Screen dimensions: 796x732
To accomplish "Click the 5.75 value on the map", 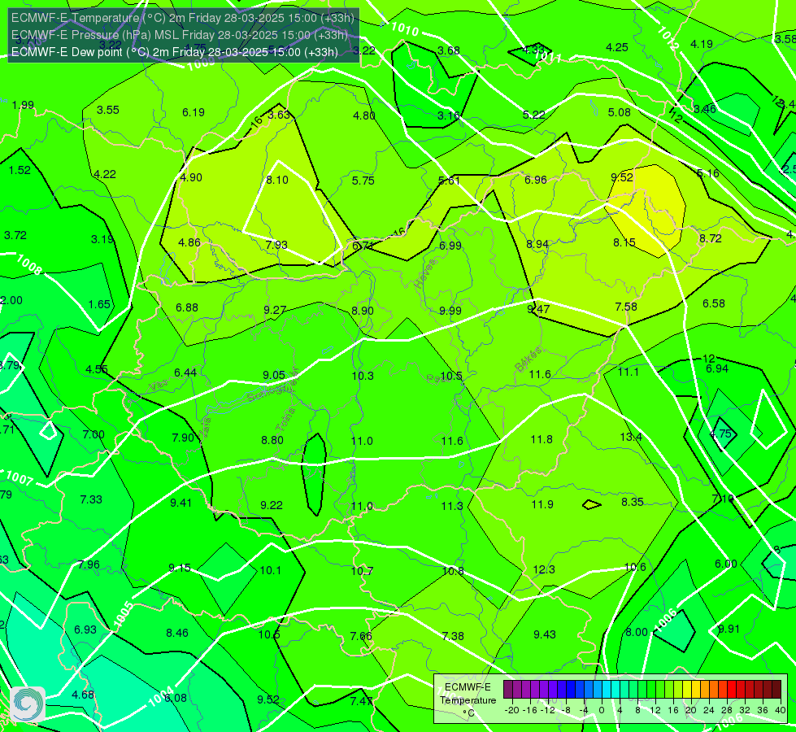I will coord(363,181).
